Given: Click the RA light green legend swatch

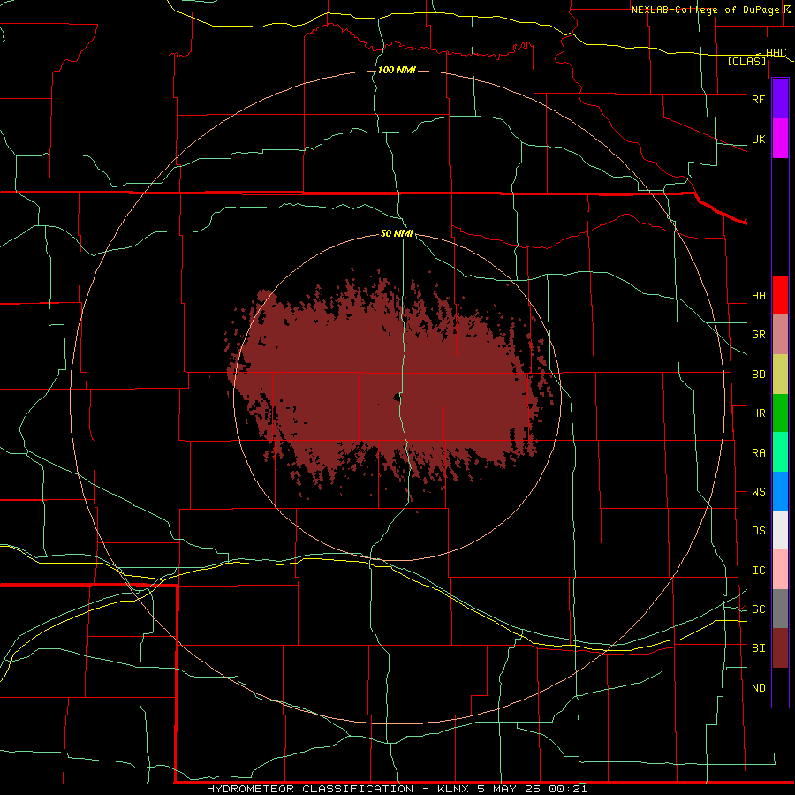Looking at the screenshot, I should tap(780, 452).
